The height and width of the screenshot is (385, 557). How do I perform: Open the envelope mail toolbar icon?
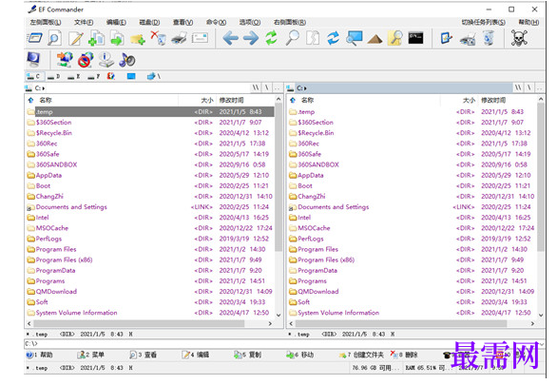coord(200,38)
